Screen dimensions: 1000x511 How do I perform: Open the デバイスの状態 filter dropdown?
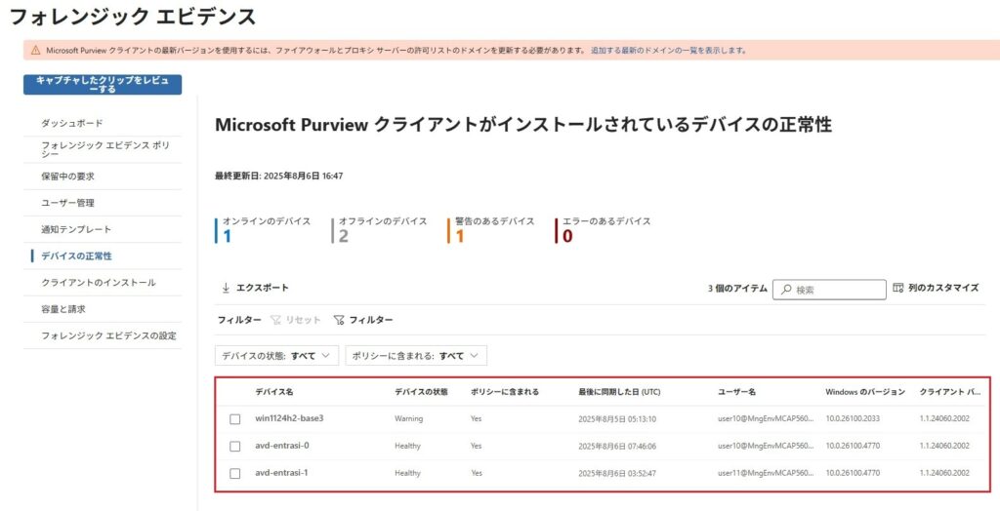(276, 356)
